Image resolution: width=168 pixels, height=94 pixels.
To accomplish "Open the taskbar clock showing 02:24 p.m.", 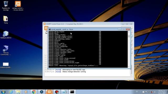I will (162, 92).
